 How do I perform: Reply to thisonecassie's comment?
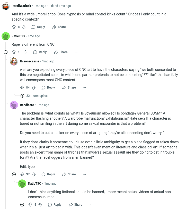pos(48,88)
